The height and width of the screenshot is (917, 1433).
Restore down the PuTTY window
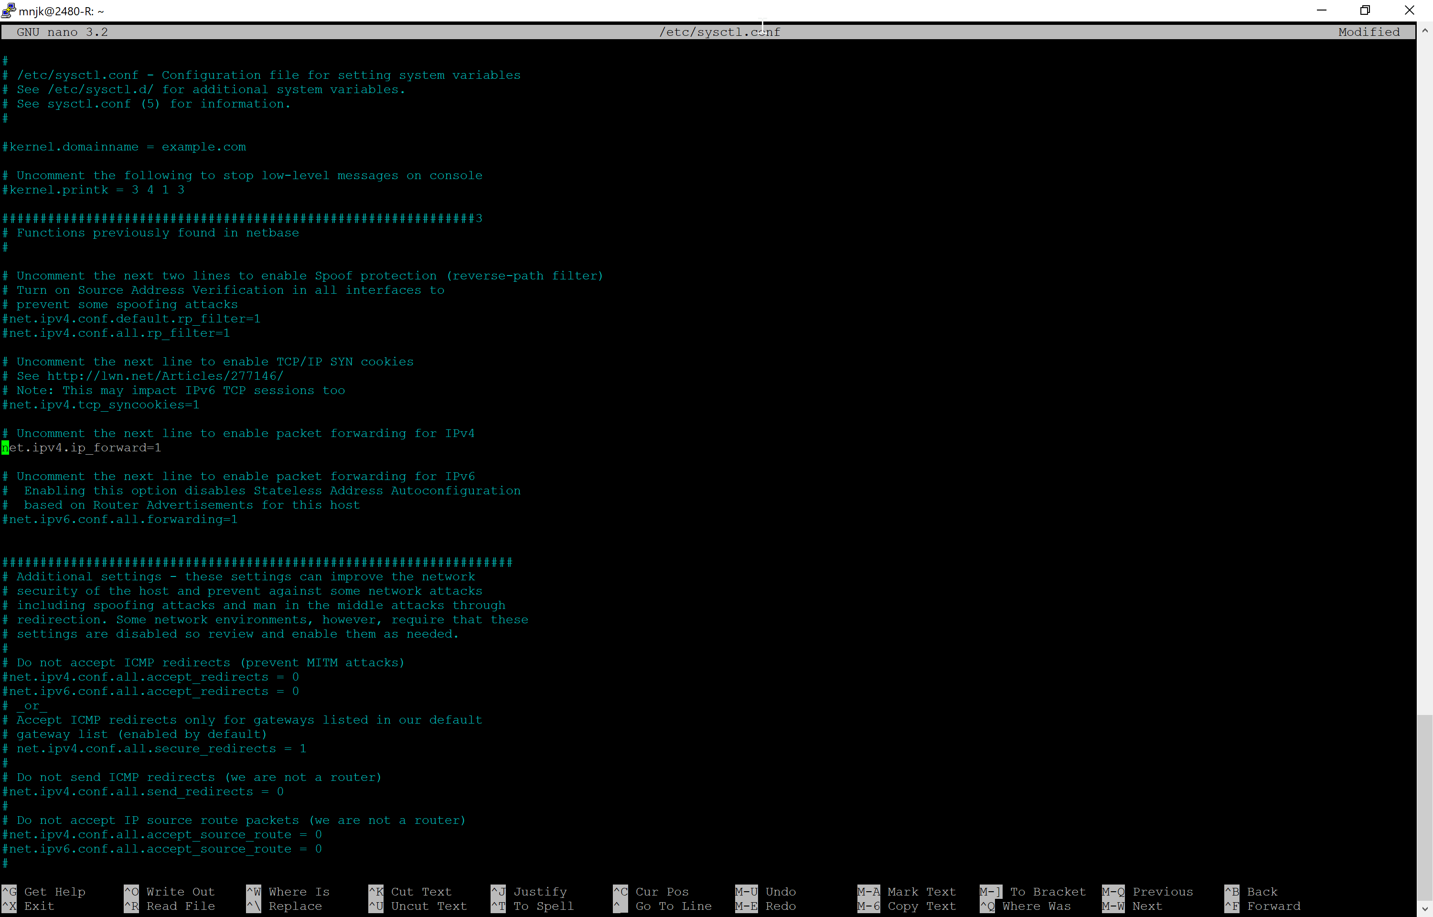click(1365, 11)
